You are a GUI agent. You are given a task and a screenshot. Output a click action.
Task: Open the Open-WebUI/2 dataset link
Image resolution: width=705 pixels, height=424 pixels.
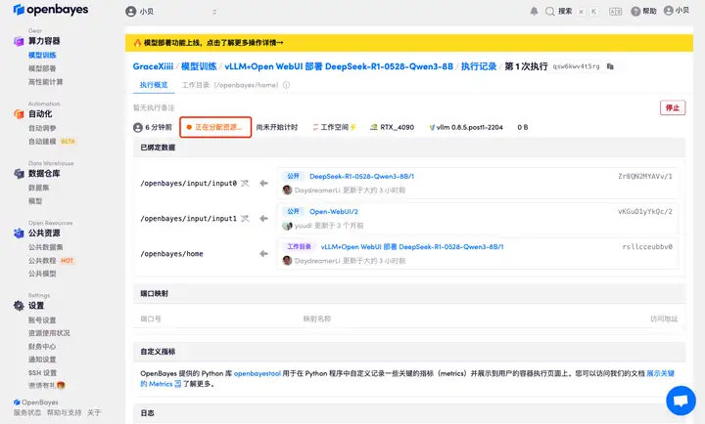pyautogui.click(x=334, y=212)
